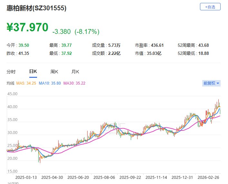Click the -8.17% change percentage
Image resolution: width=228 pixels, height=184 pixels.
coord(87,32)
